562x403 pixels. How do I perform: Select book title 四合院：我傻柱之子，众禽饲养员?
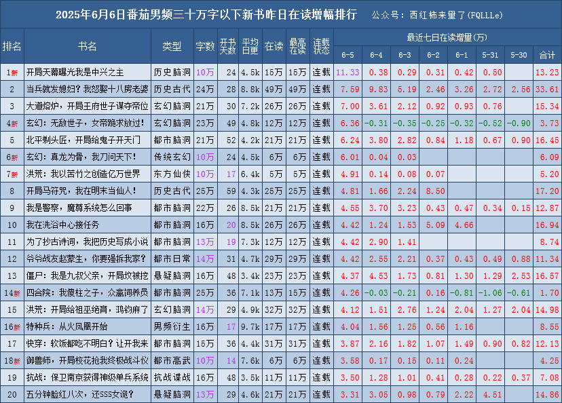87,292
